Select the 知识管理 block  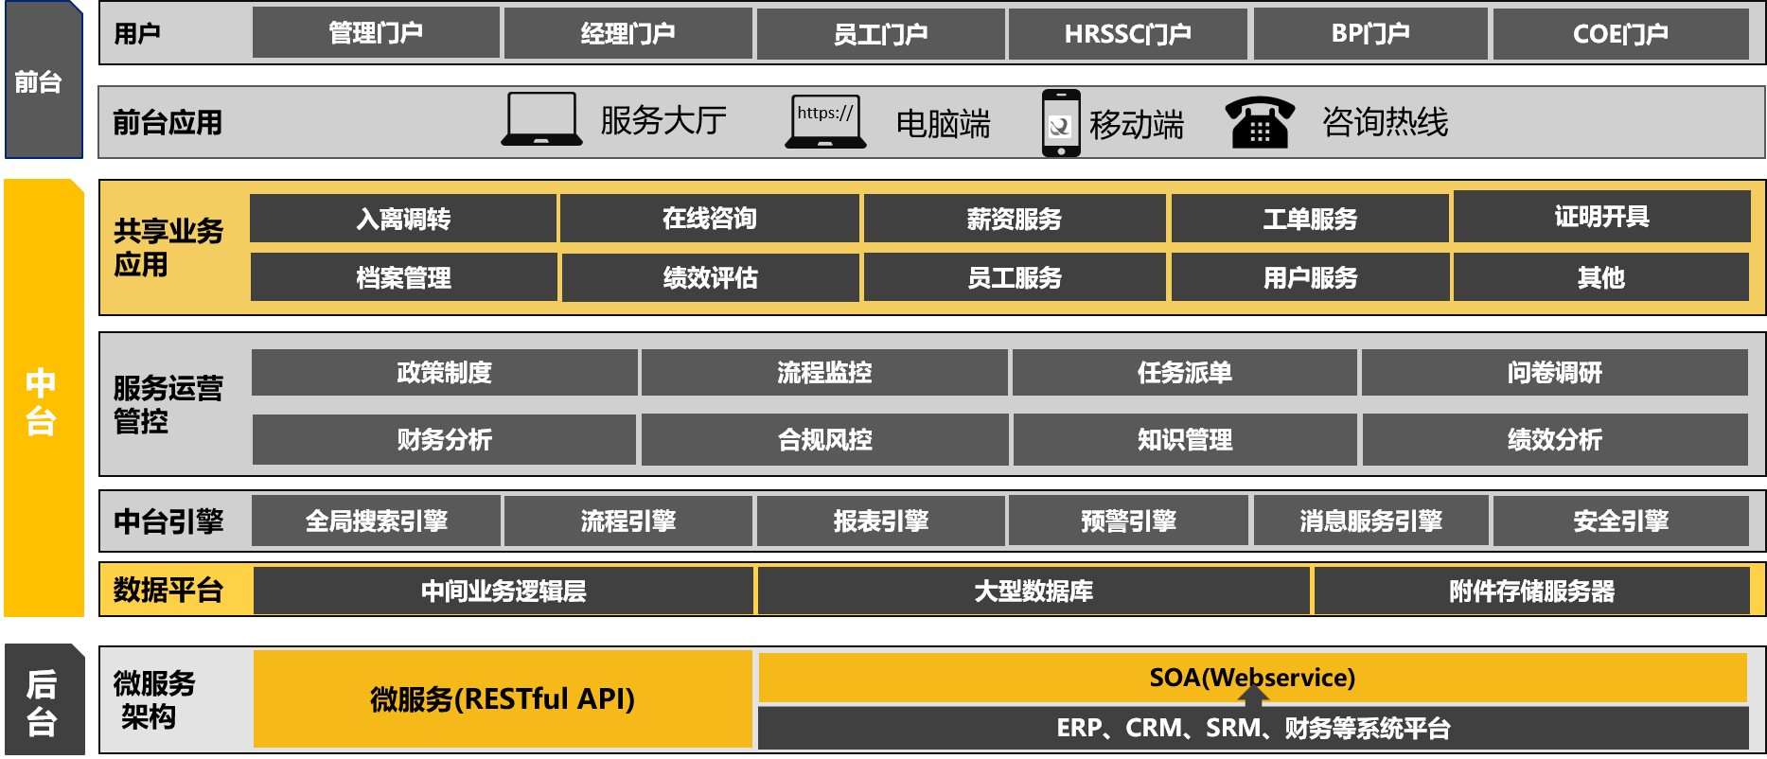pyautogui.click(x=1184, y=439)
